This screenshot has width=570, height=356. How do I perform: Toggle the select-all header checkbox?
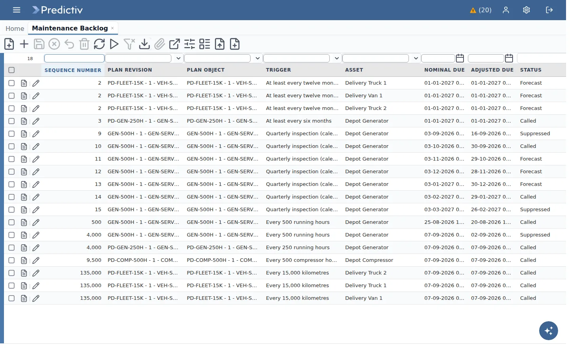point(11,70)
